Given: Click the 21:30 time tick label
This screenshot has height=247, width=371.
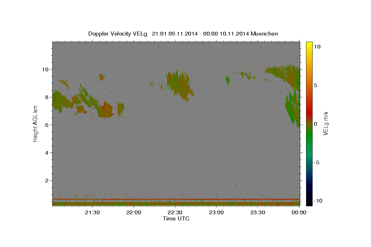Looking at the screenshot, I should point(92,212).
